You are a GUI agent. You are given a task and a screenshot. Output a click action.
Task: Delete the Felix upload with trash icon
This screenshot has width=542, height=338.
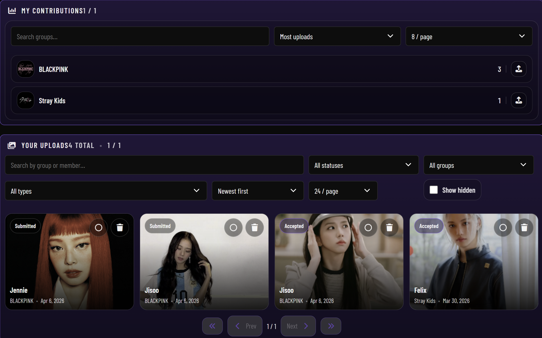(524, 228)
